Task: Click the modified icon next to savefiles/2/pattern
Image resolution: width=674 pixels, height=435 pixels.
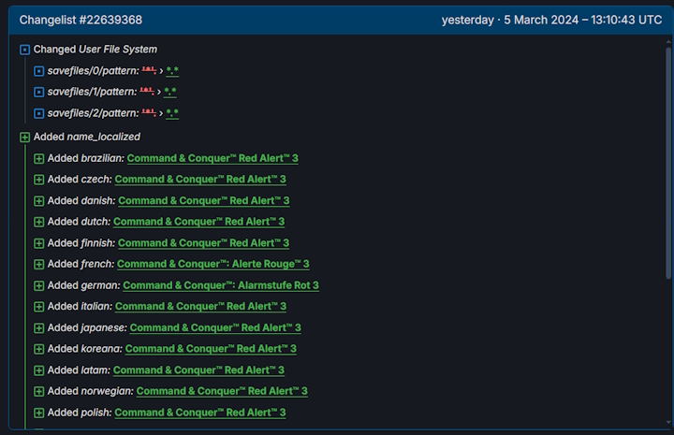Action: [38, 113]
